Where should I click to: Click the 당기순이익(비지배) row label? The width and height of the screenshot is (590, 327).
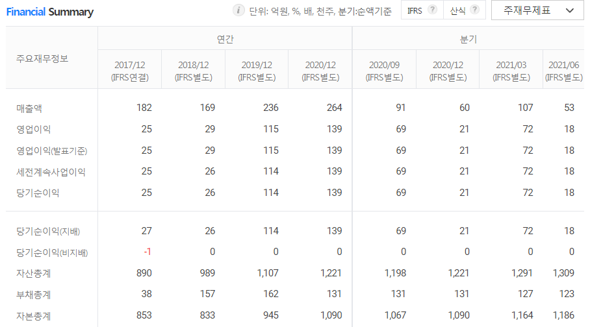(52, 252)
